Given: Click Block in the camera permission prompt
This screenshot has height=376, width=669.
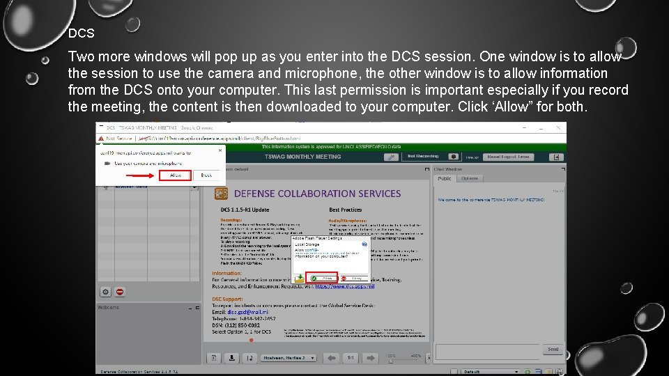Looking at the screenshot, I should point(206,175).
